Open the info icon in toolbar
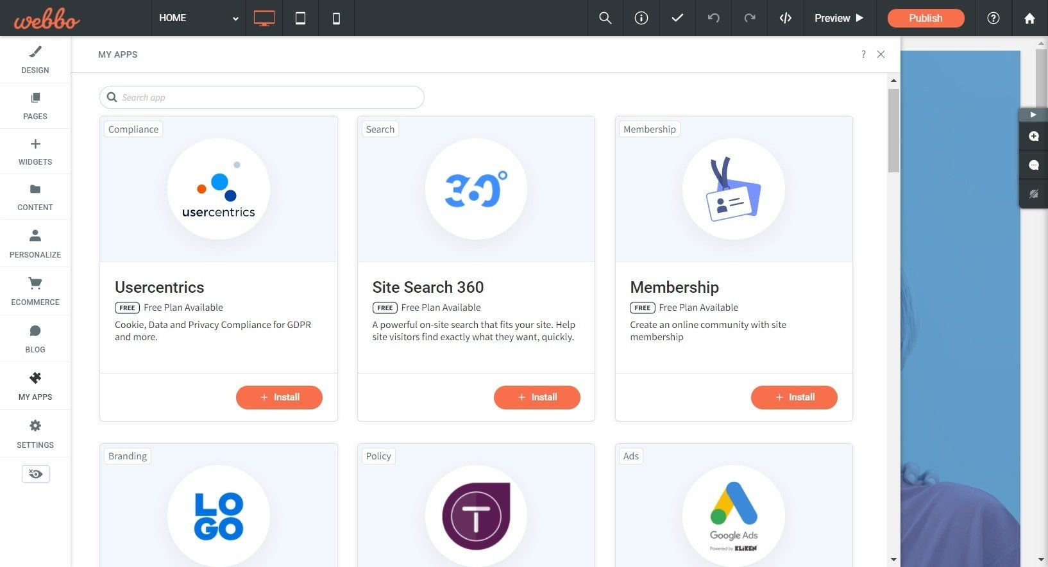This screenshot has width=1048, height=567. coord(641,18)
